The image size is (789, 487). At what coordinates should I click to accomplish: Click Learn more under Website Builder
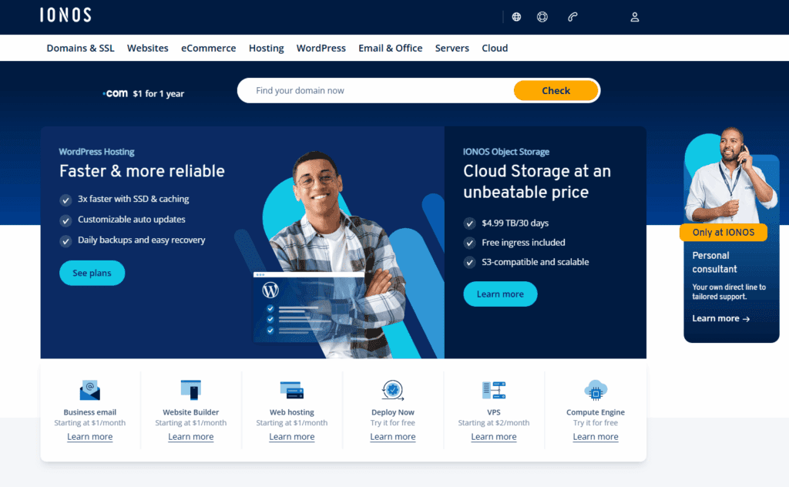tap(191, 437)
